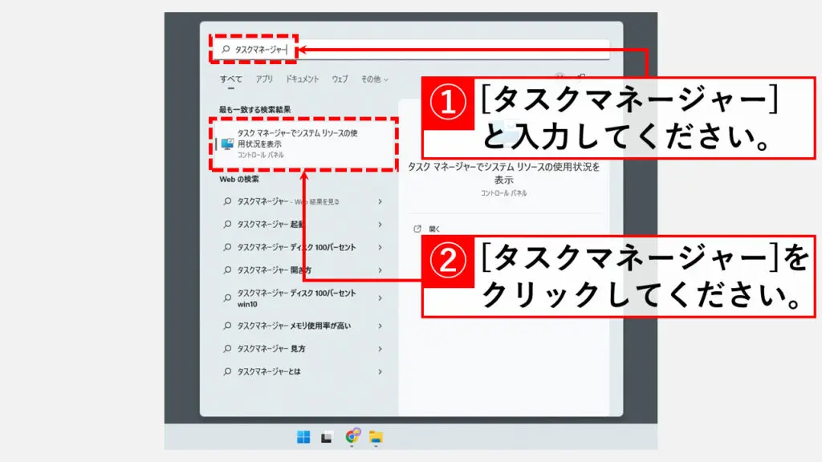Expand chevron for タスクマネージャー 見方 suggestion
The width and height of the screenshot is (822, 462).
coord(380,349)
